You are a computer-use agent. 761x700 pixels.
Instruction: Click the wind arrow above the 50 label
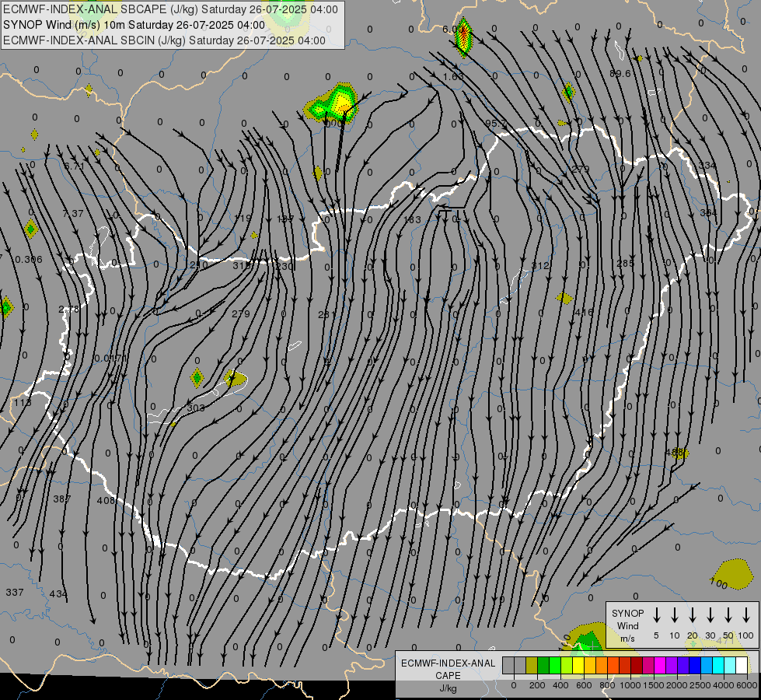tap(728, 615)
